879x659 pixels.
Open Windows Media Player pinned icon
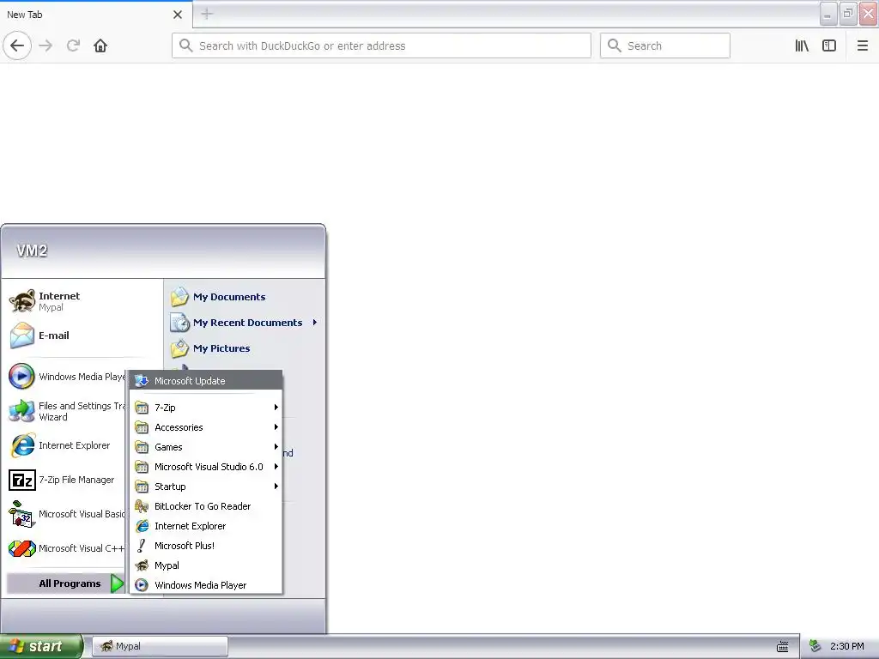pyautogui.click(x=22, y=376)
